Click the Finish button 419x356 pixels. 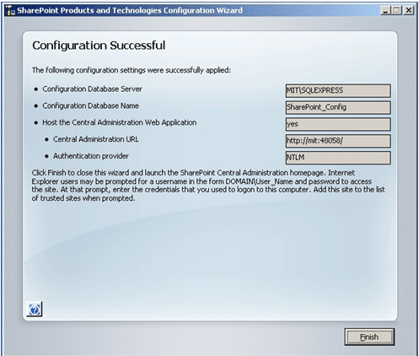tap(369, 337)
